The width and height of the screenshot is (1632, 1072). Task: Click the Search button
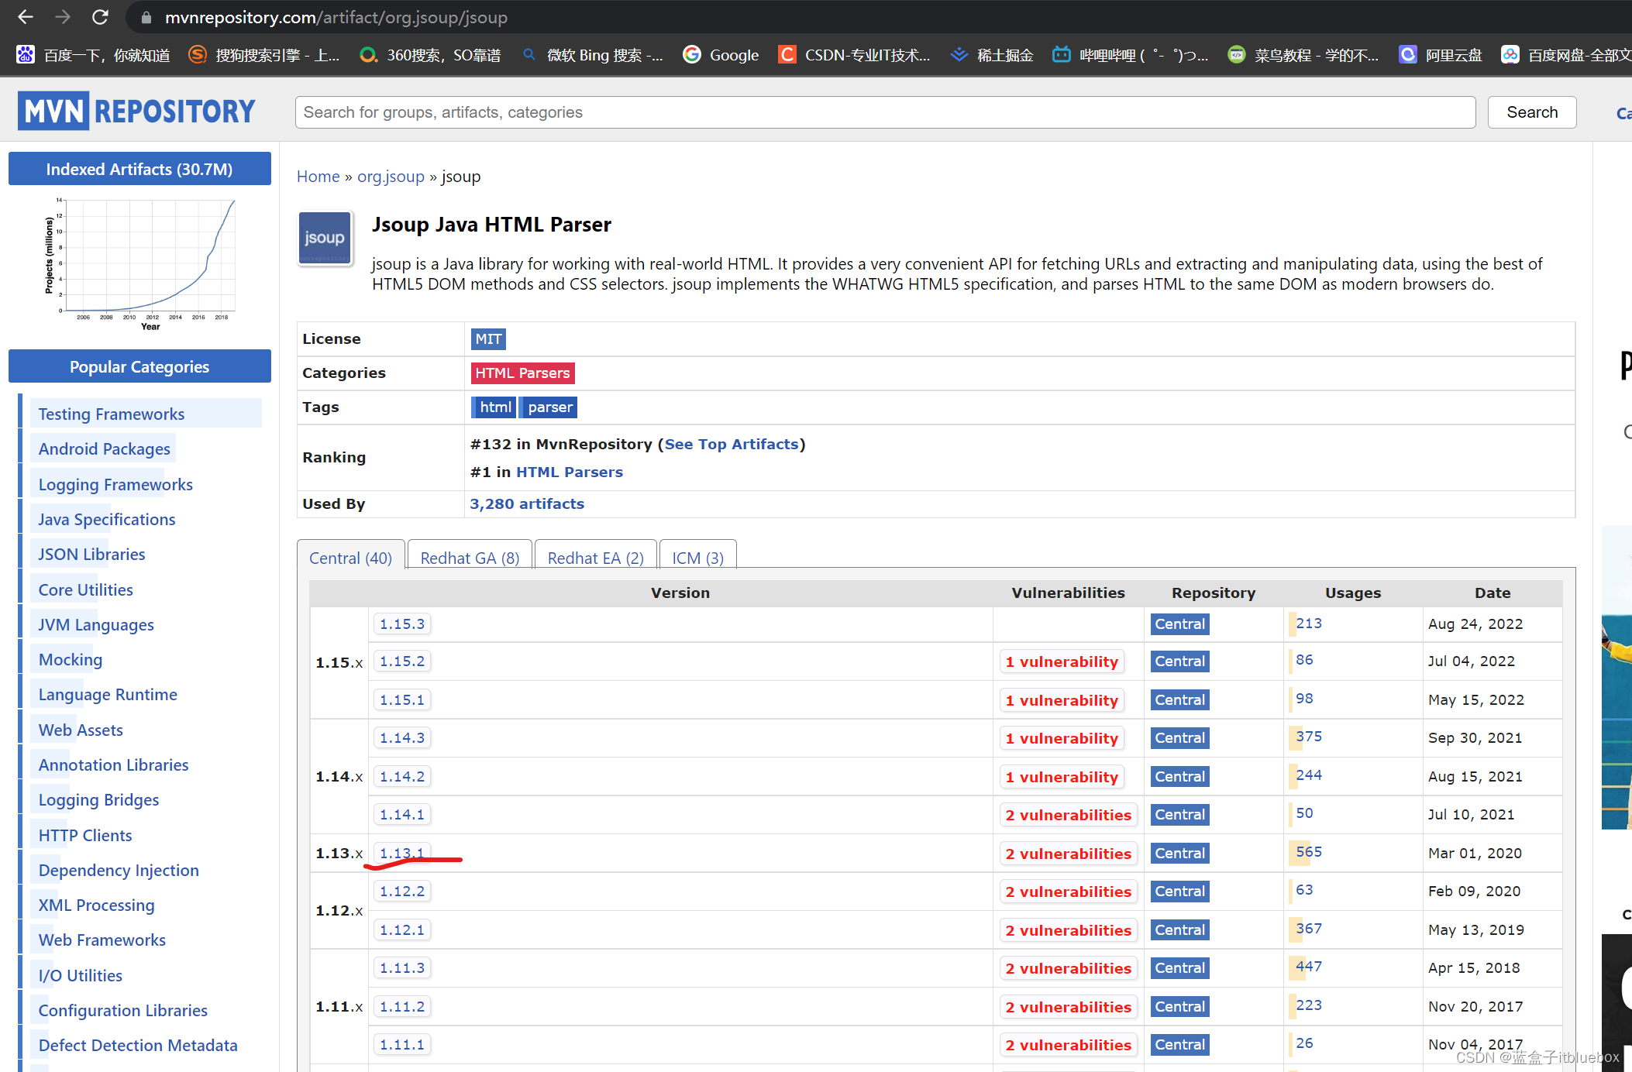pos(1531,112)
